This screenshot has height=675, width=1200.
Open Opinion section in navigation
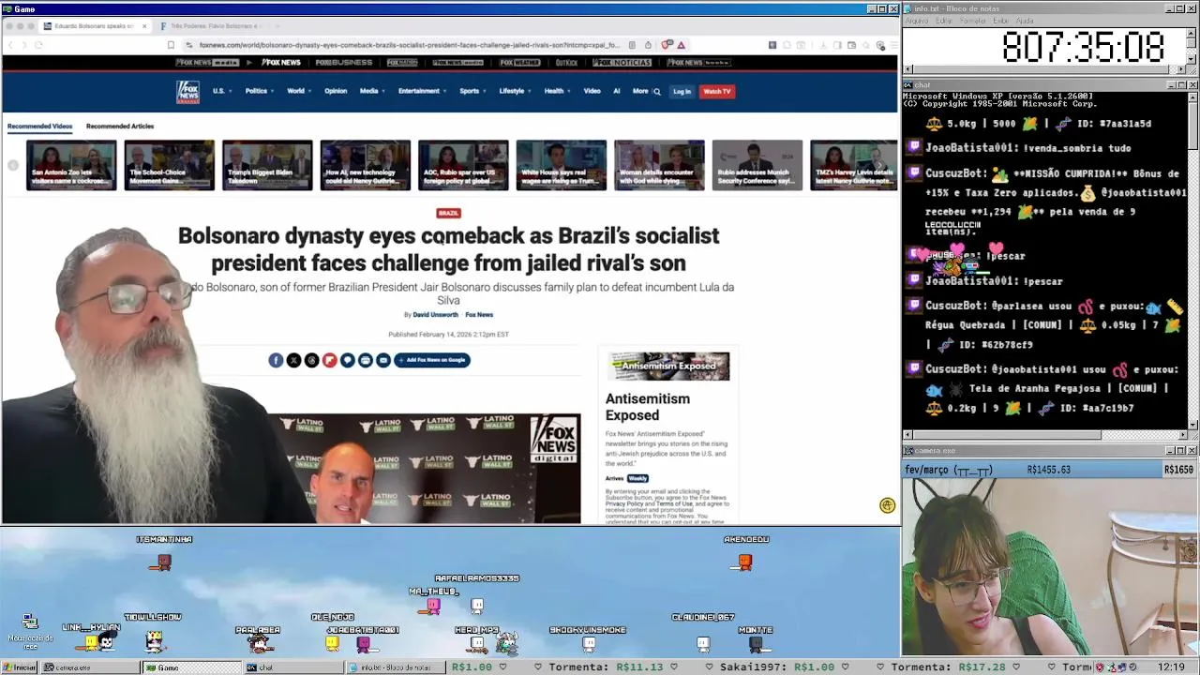336,92
